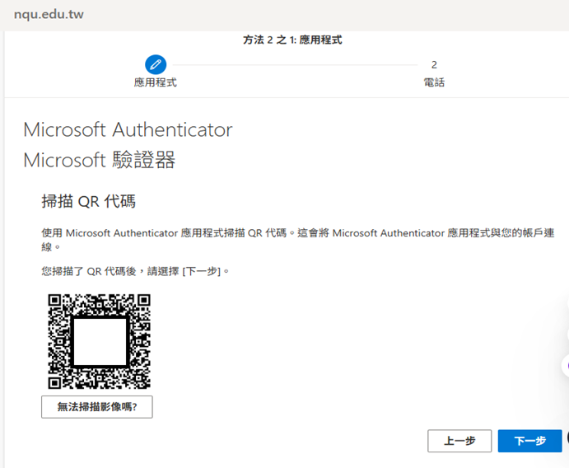Viewport: 569px width, 468px height.
Task: Click the QR code image
Action: [99, 340]
